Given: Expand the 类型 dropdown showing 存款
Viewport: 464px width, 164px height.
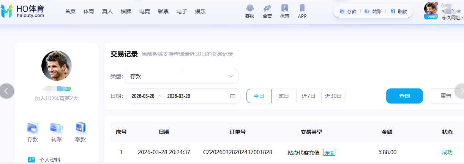Looking at the screenshot, I should [181, 76].
